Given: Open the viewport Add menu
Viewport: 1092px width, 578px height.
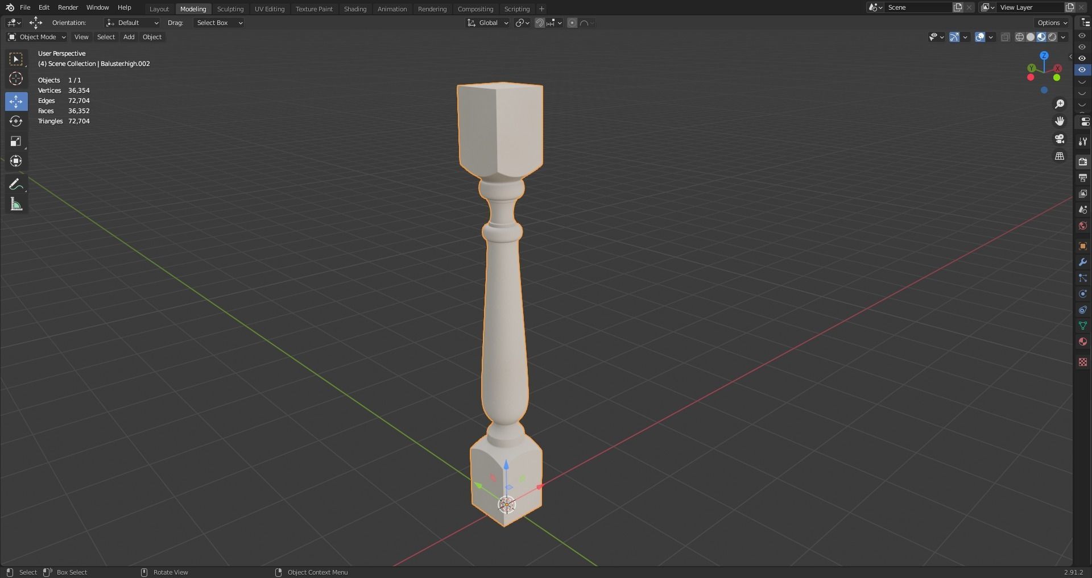Looking at the screenshot, I should point(129,37).
